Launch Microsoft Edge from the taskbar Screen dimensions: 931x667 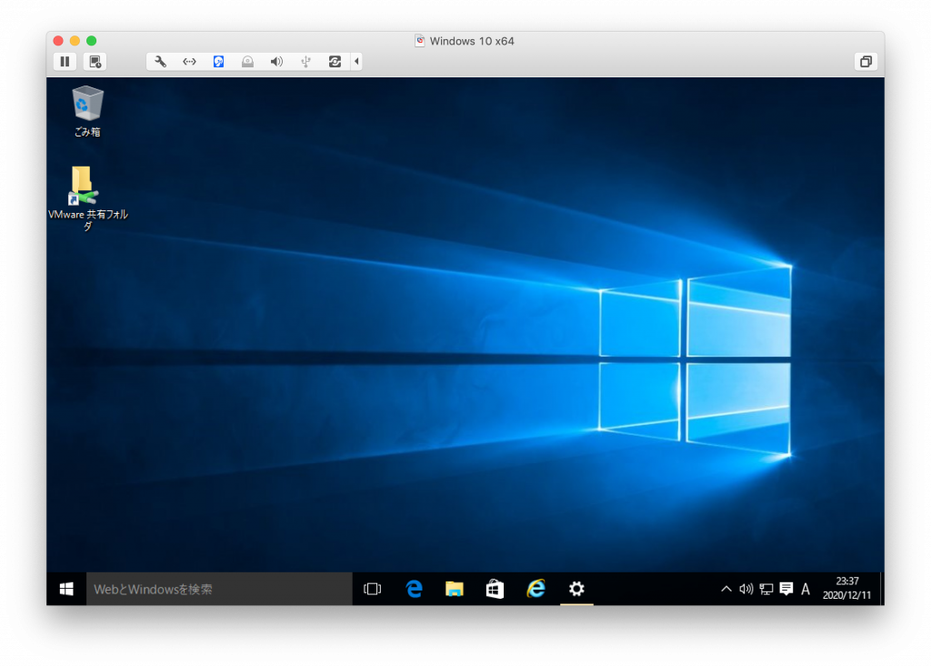tap(414, 589)
